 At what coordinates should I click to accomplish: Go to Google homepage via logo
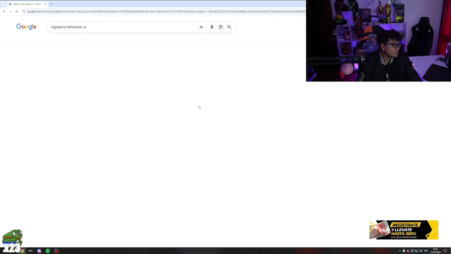pos(26,27)
